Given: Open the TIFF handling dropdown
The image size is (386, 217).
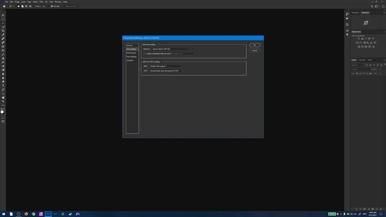Looking at the screenshot, I should pyautogui.click(x=166, y=71).
